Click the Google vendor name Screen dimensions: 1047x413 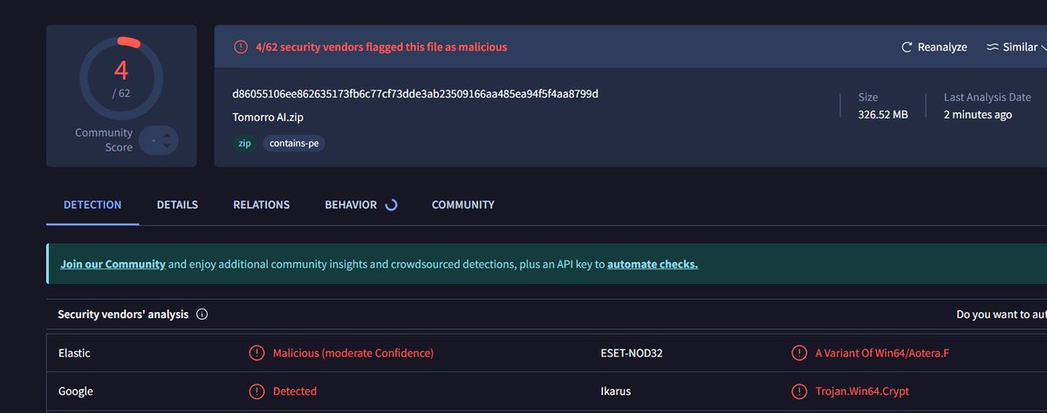[x=76, y=391]
